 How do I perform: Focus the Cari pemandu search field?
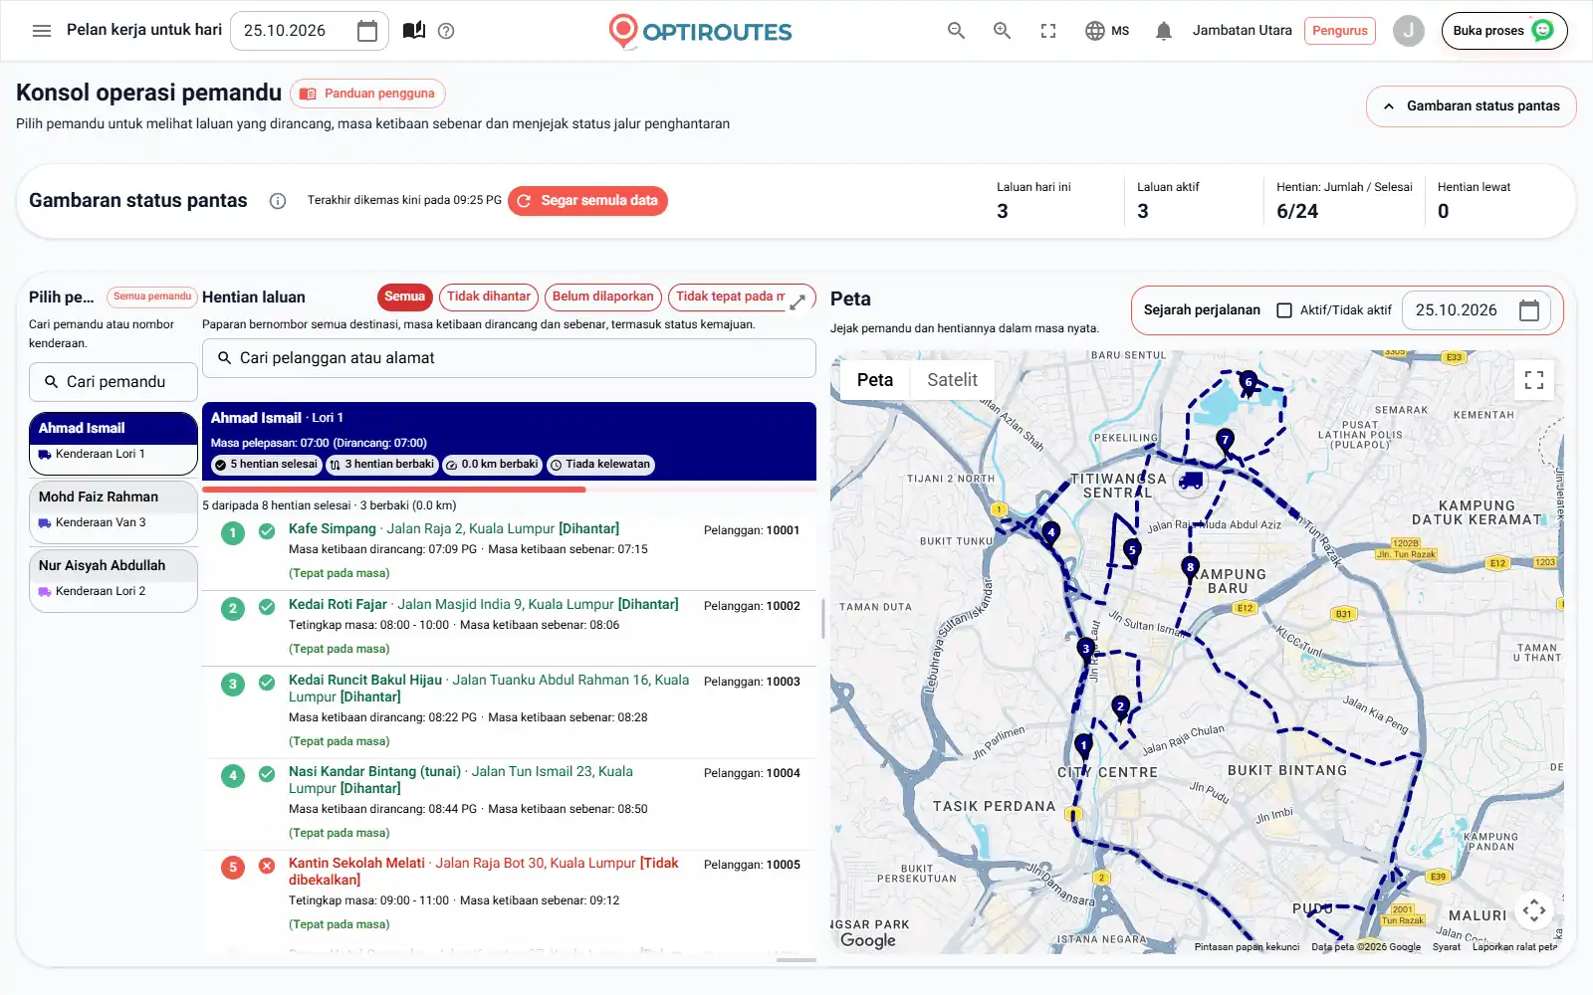[114, 382]
